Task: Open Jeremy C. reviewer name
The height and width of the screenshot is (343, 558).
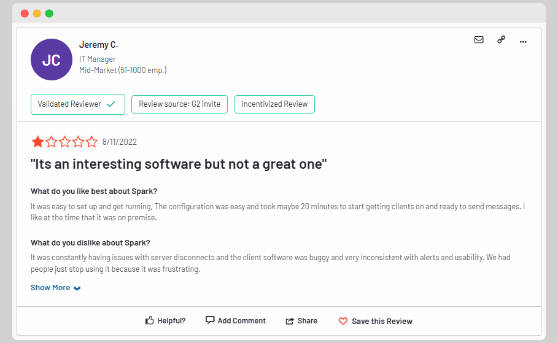Action: [x=98, y=45]
